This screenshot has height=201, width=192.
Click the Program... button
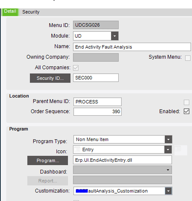pos(48,161)
